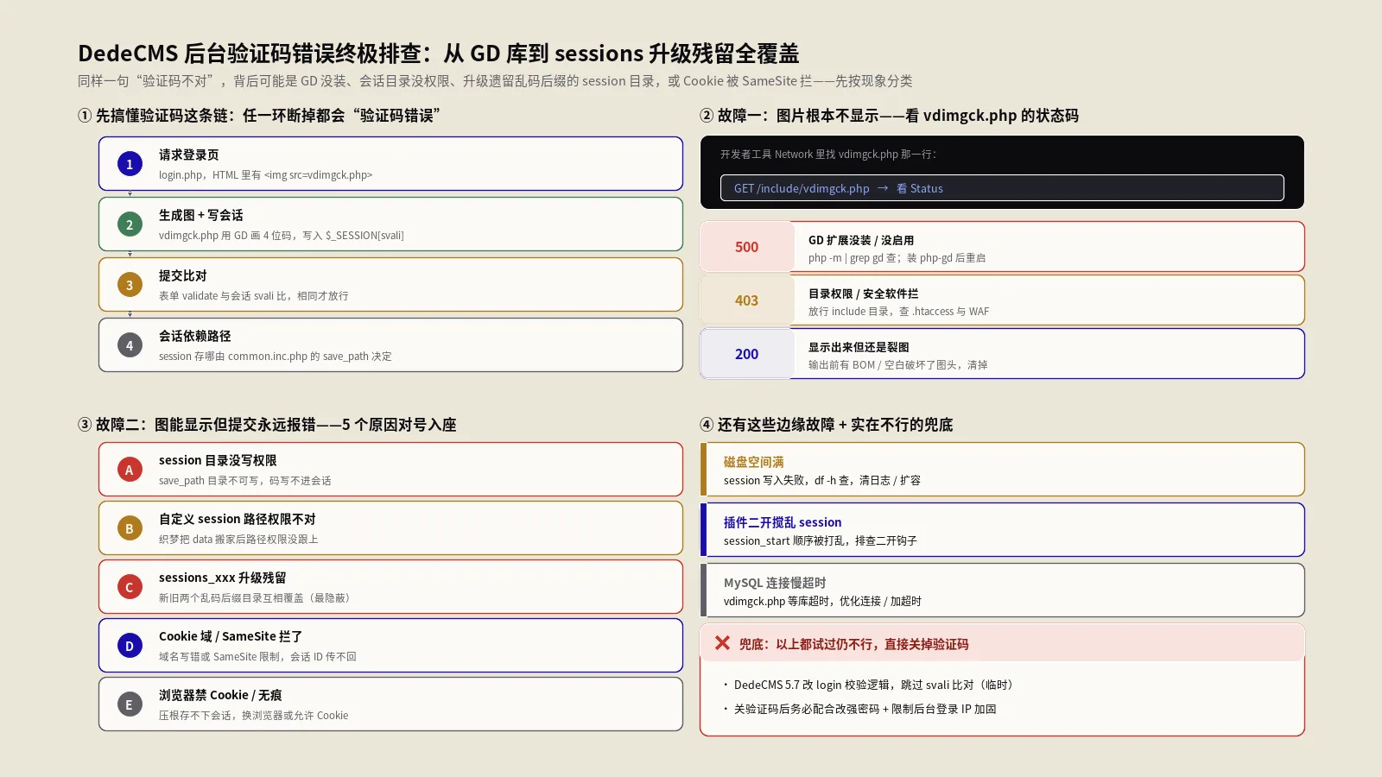Viewport: 1382px width, 777px height.
Task: Click the 自定义 session 路径权限不对 heading
Action: click(x=238, y=519)
